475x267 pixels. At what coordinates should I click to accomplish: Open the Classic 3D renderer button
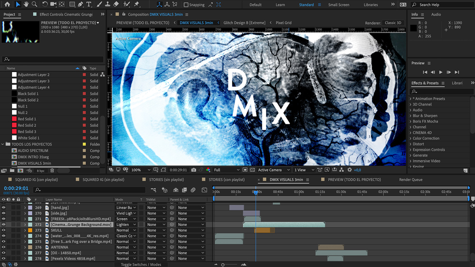click(393, 23)
